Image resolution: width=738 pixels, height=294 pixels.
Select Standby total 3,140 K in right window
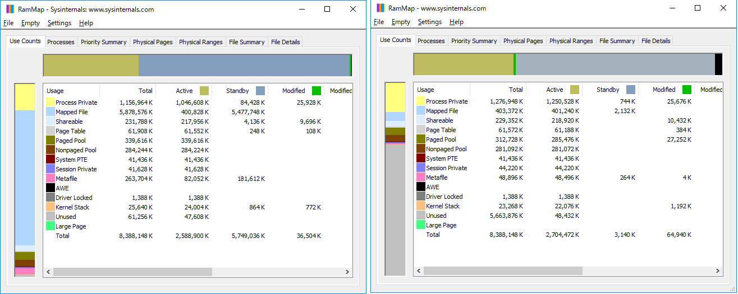[624, 235]
